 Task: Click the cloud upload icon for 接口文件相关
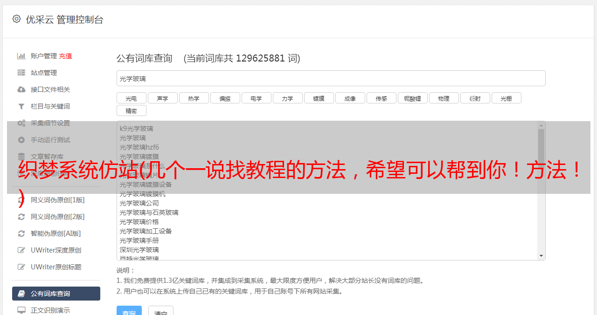coord(21,89)
